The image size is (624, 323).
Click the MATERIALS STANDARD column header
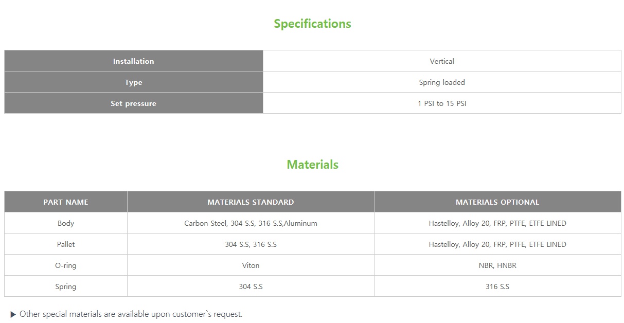coord(251,202)
